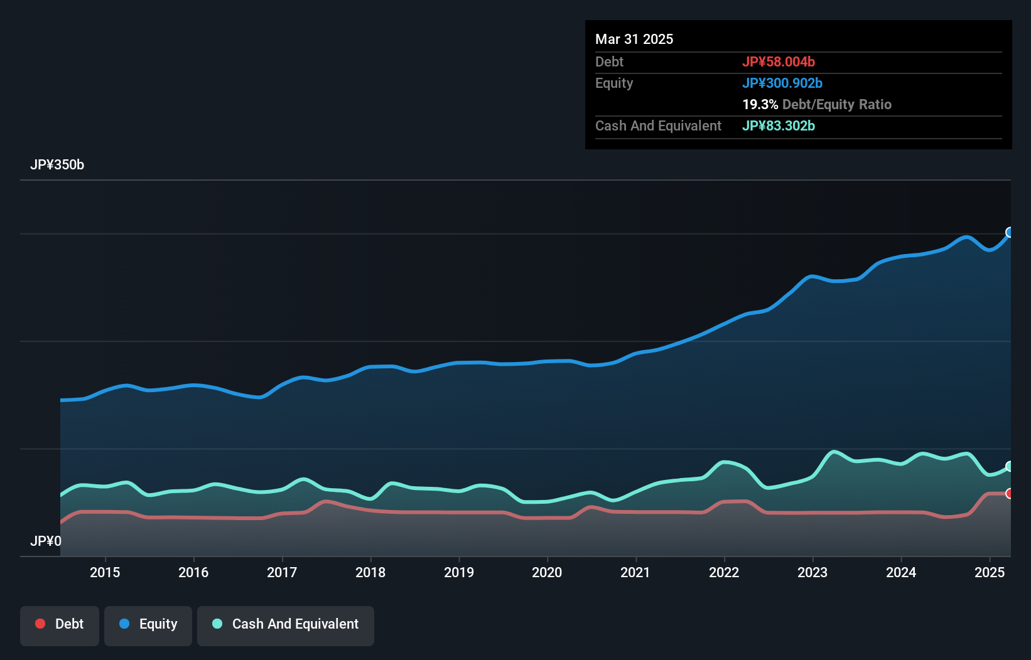This screenshot has height=660, width=1031.
Task: Click the red Debt legend dot
Action: click(39, 624)
